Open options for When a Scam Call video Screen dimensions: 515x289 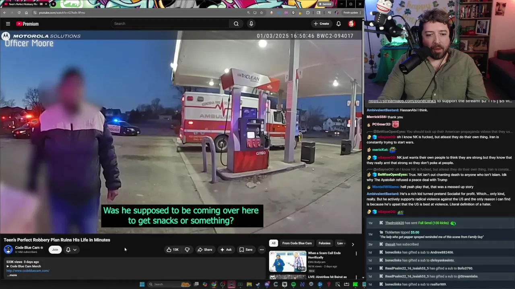(356, 254)
